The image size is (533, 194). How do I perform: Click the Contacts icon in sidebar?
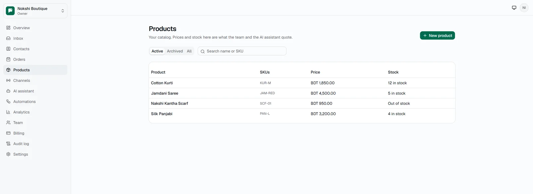click(x=8, y=49)
